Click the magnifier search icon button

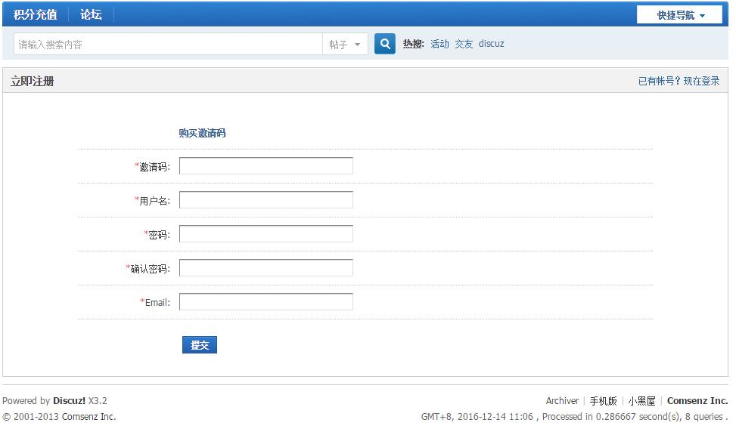(385, 45)
